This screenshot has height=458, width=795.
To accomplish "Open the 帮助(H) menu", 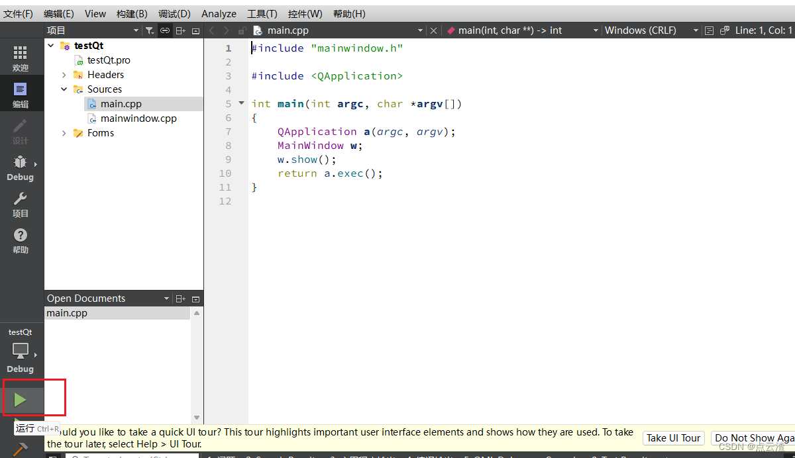I will pos(349,13).
